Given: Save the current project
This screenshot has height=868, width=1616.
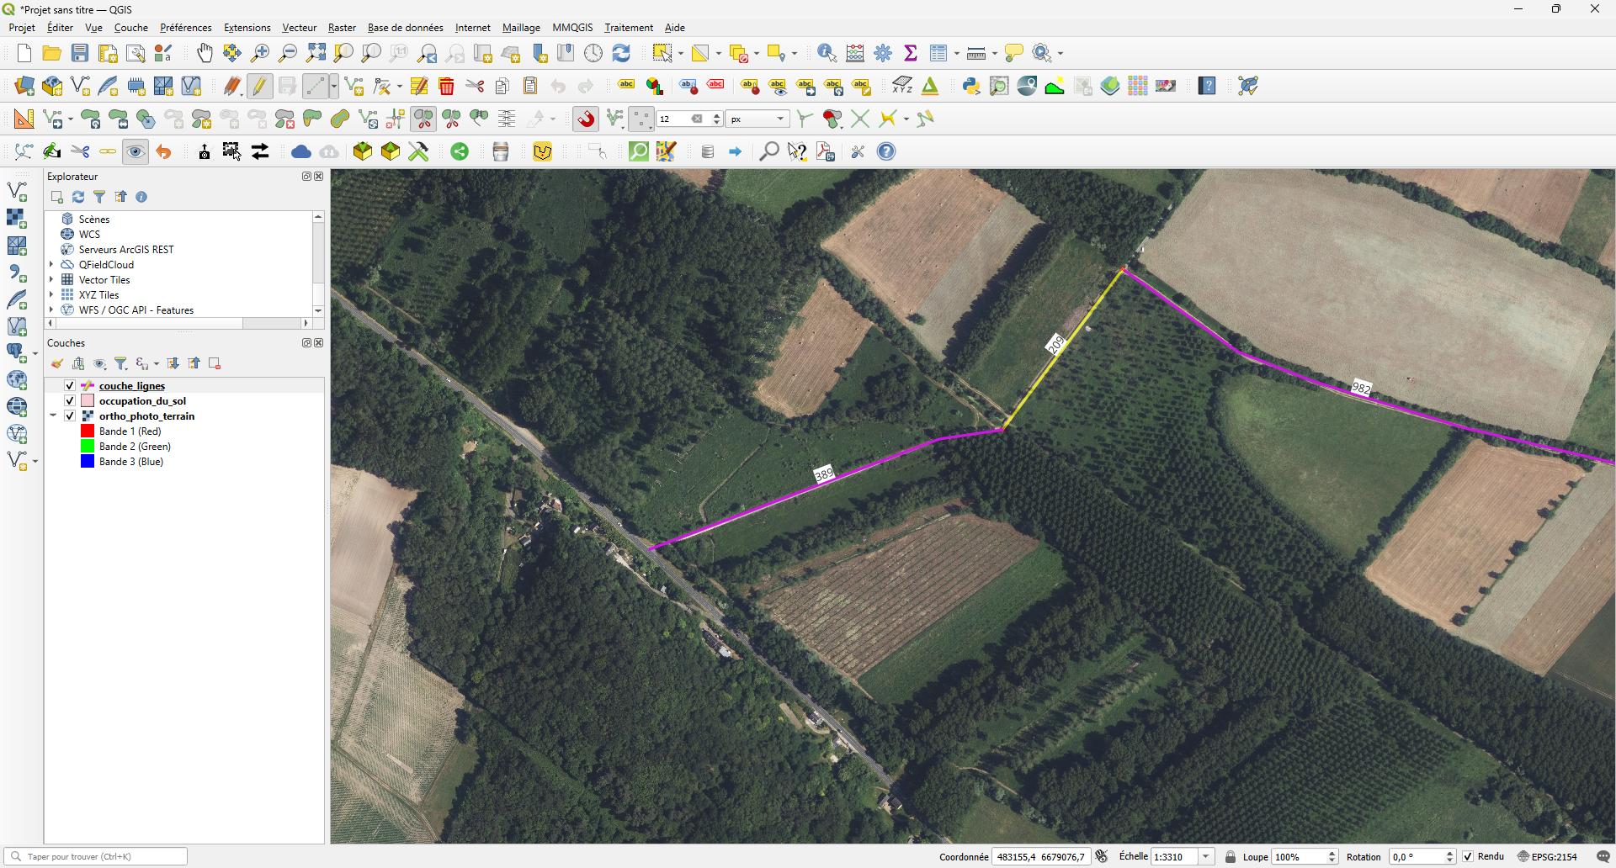Looking at the screenshot, I should [79, 52].
